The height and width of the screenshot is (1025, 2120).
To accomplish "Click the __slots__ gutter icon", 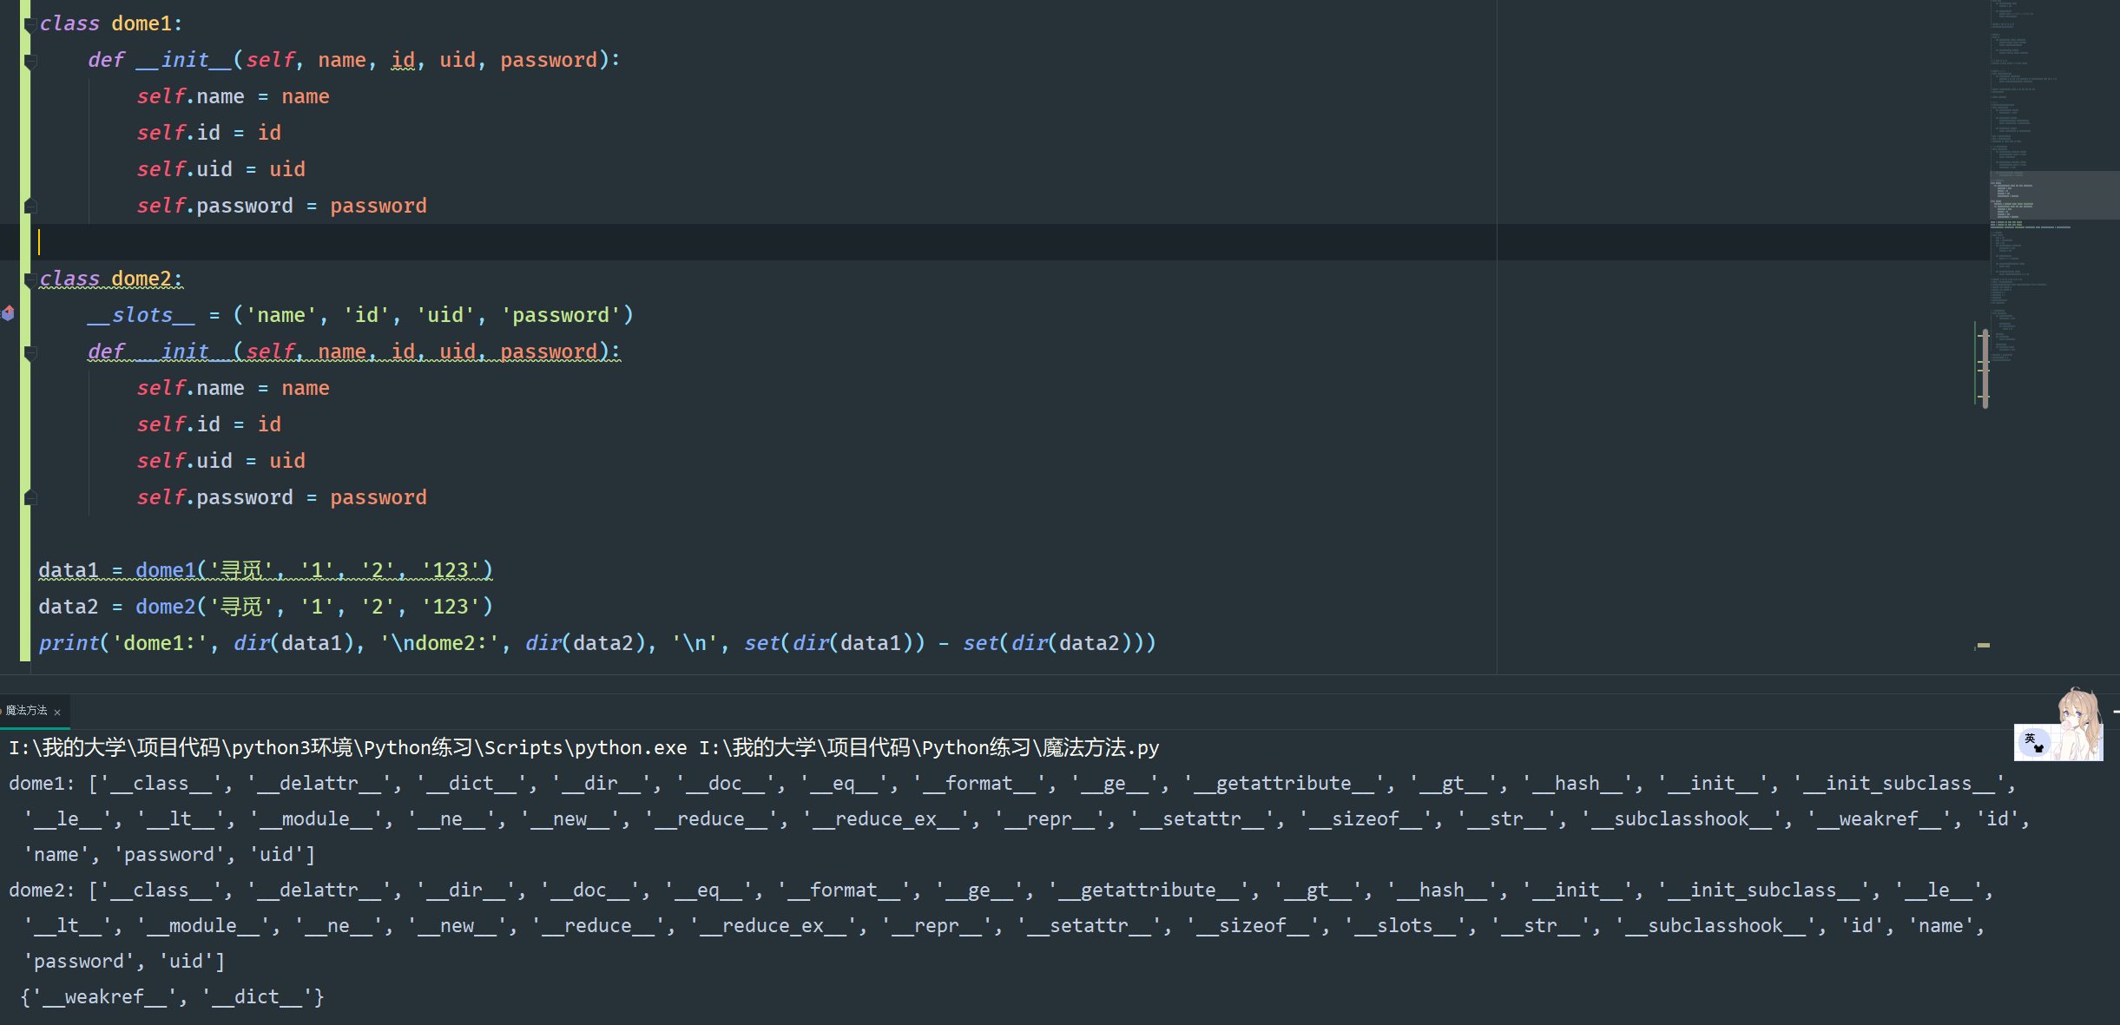I will point(8,314).
